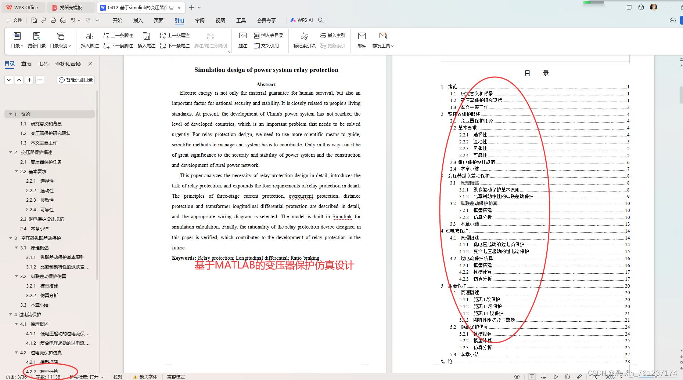Image resolution: width=683 pixels, height=380 pixels.
Task: Click the pen annotation icon in status bar
Action: click(x=579, y=377)
